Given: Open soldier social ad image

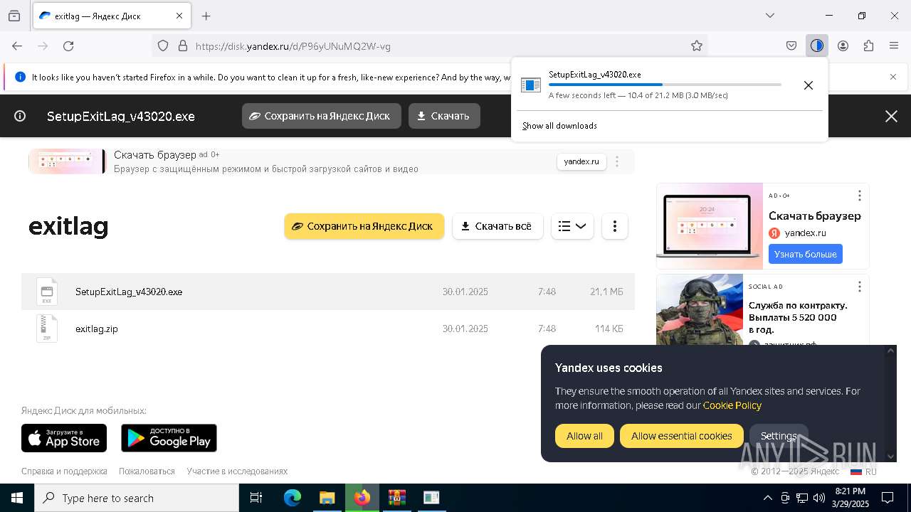Looking at the screenshot, I should 700,310.
